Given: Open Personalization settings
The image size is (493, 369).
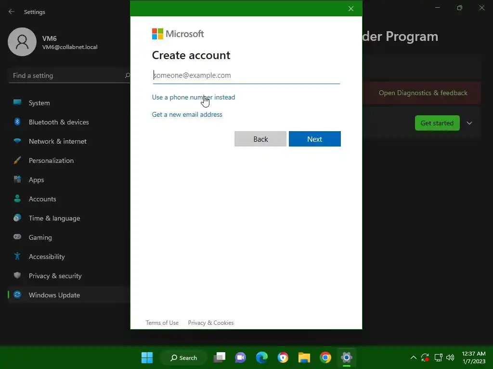Looking at the screenshot, I should (69, 160).
